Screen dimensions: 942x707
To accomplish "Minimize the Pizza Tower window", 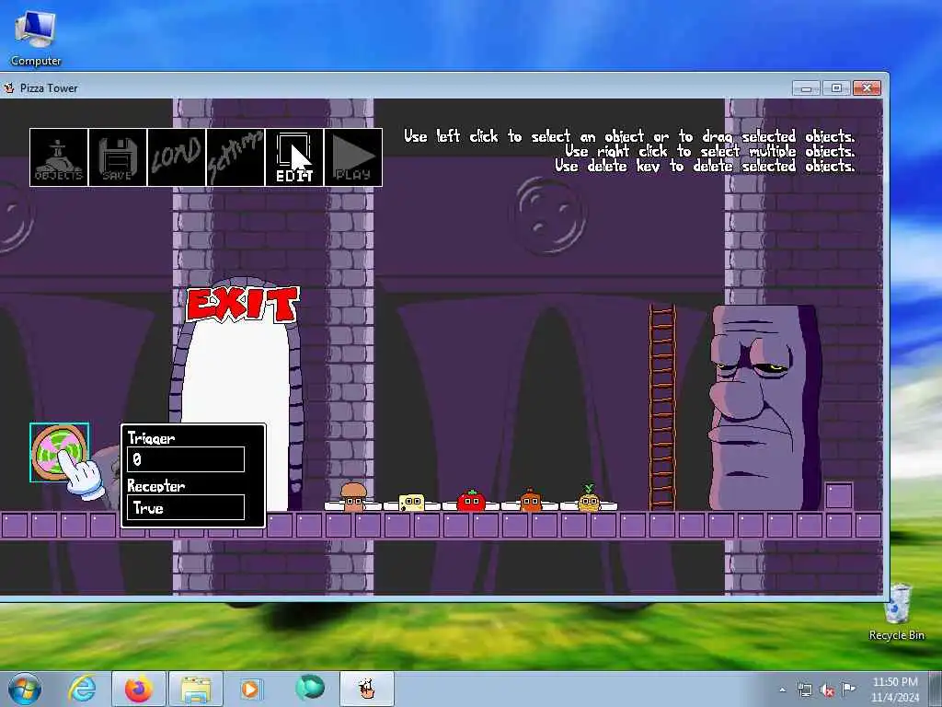I will pyautogui.click(x=806, y=88).
